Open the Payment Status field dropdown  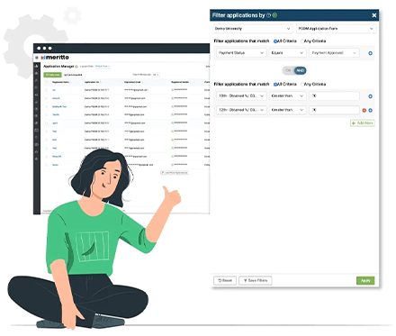click(x=241, y=53)
